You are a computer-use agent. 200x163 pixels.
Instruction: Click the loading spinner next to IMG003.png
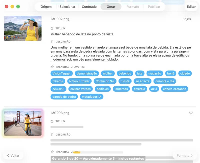[191, 113]
